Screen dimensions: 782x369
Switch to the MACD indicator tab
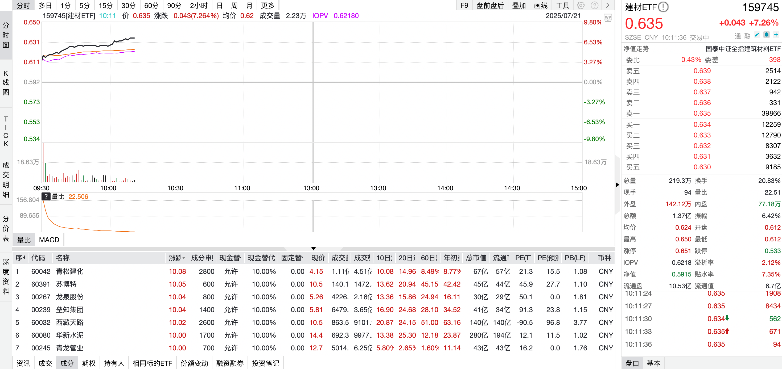pyautogui.click(x=49, y=240)
